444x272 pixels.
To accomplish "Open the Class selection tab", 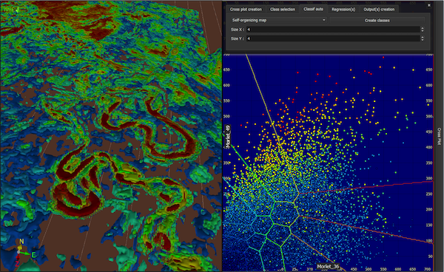I will click(x=283, y=10).
